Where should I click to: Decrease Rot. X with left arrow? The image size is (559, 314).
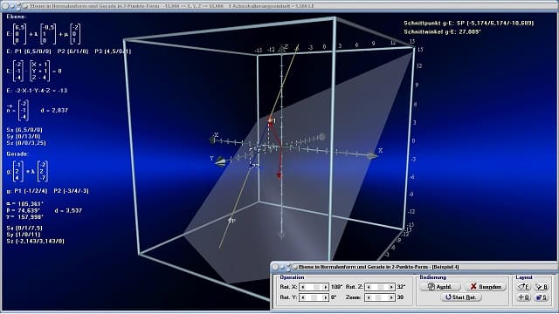(x=303, y=287)
